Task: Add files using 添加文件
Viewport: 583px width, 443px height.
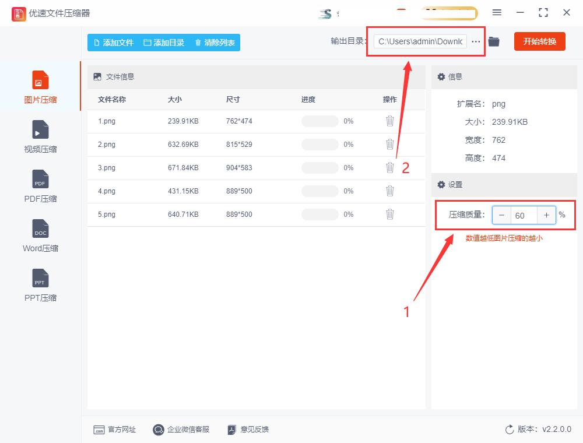Action: coord(113,42)
